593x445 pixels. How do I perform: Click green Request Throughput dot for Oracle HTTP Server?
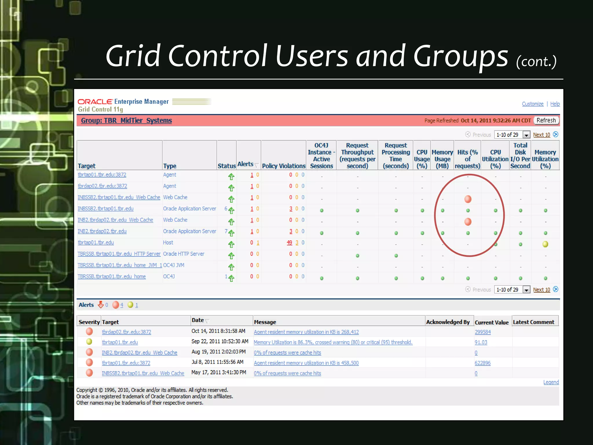[357, 256]
